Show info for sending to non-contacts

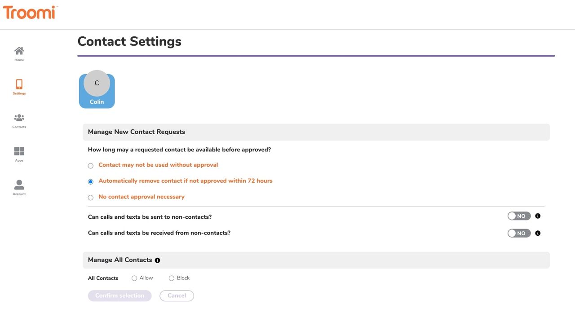tap(538, 216)
